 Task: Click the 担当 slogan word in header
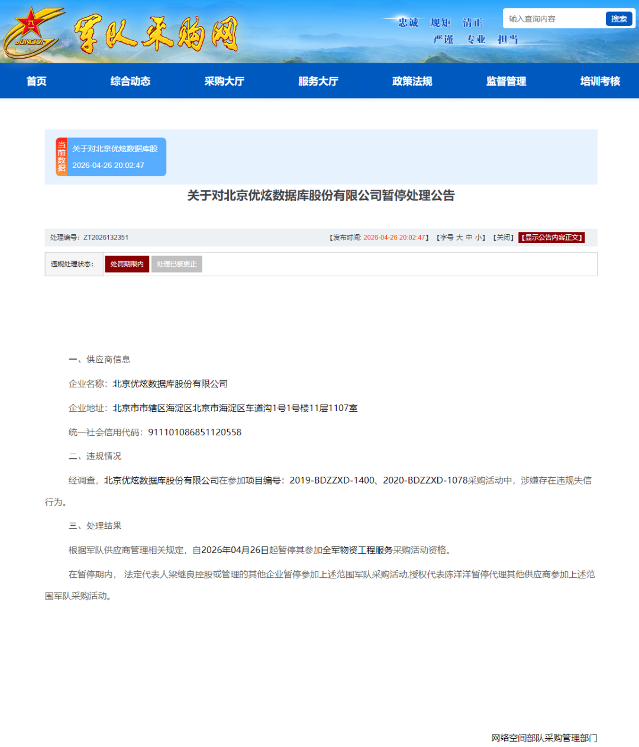pos(508,39)
